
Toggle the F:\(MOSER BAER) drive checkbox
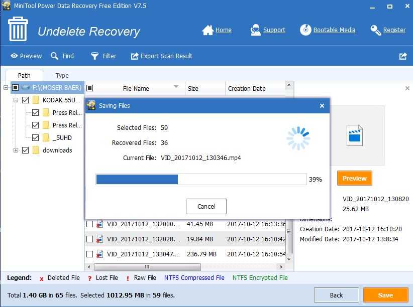[x=15, y=87]
